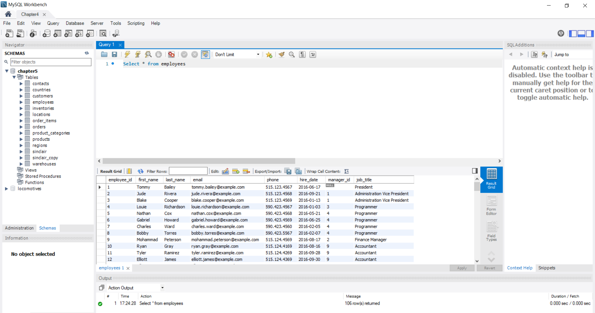Refresh result data with blue arrows
This screenshot has width=595, height=313.
tap(141, 171)
